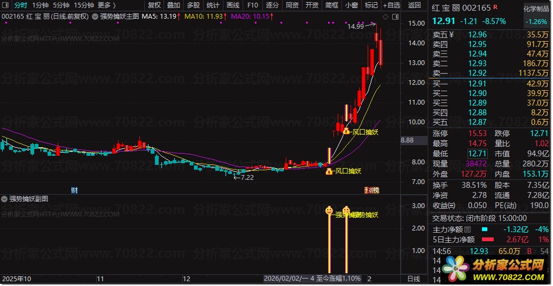This screenshot has width=553, height=286.
Task: Click the 化学制品 sector box
Action: pyautogui.click(x=536, y=15)
